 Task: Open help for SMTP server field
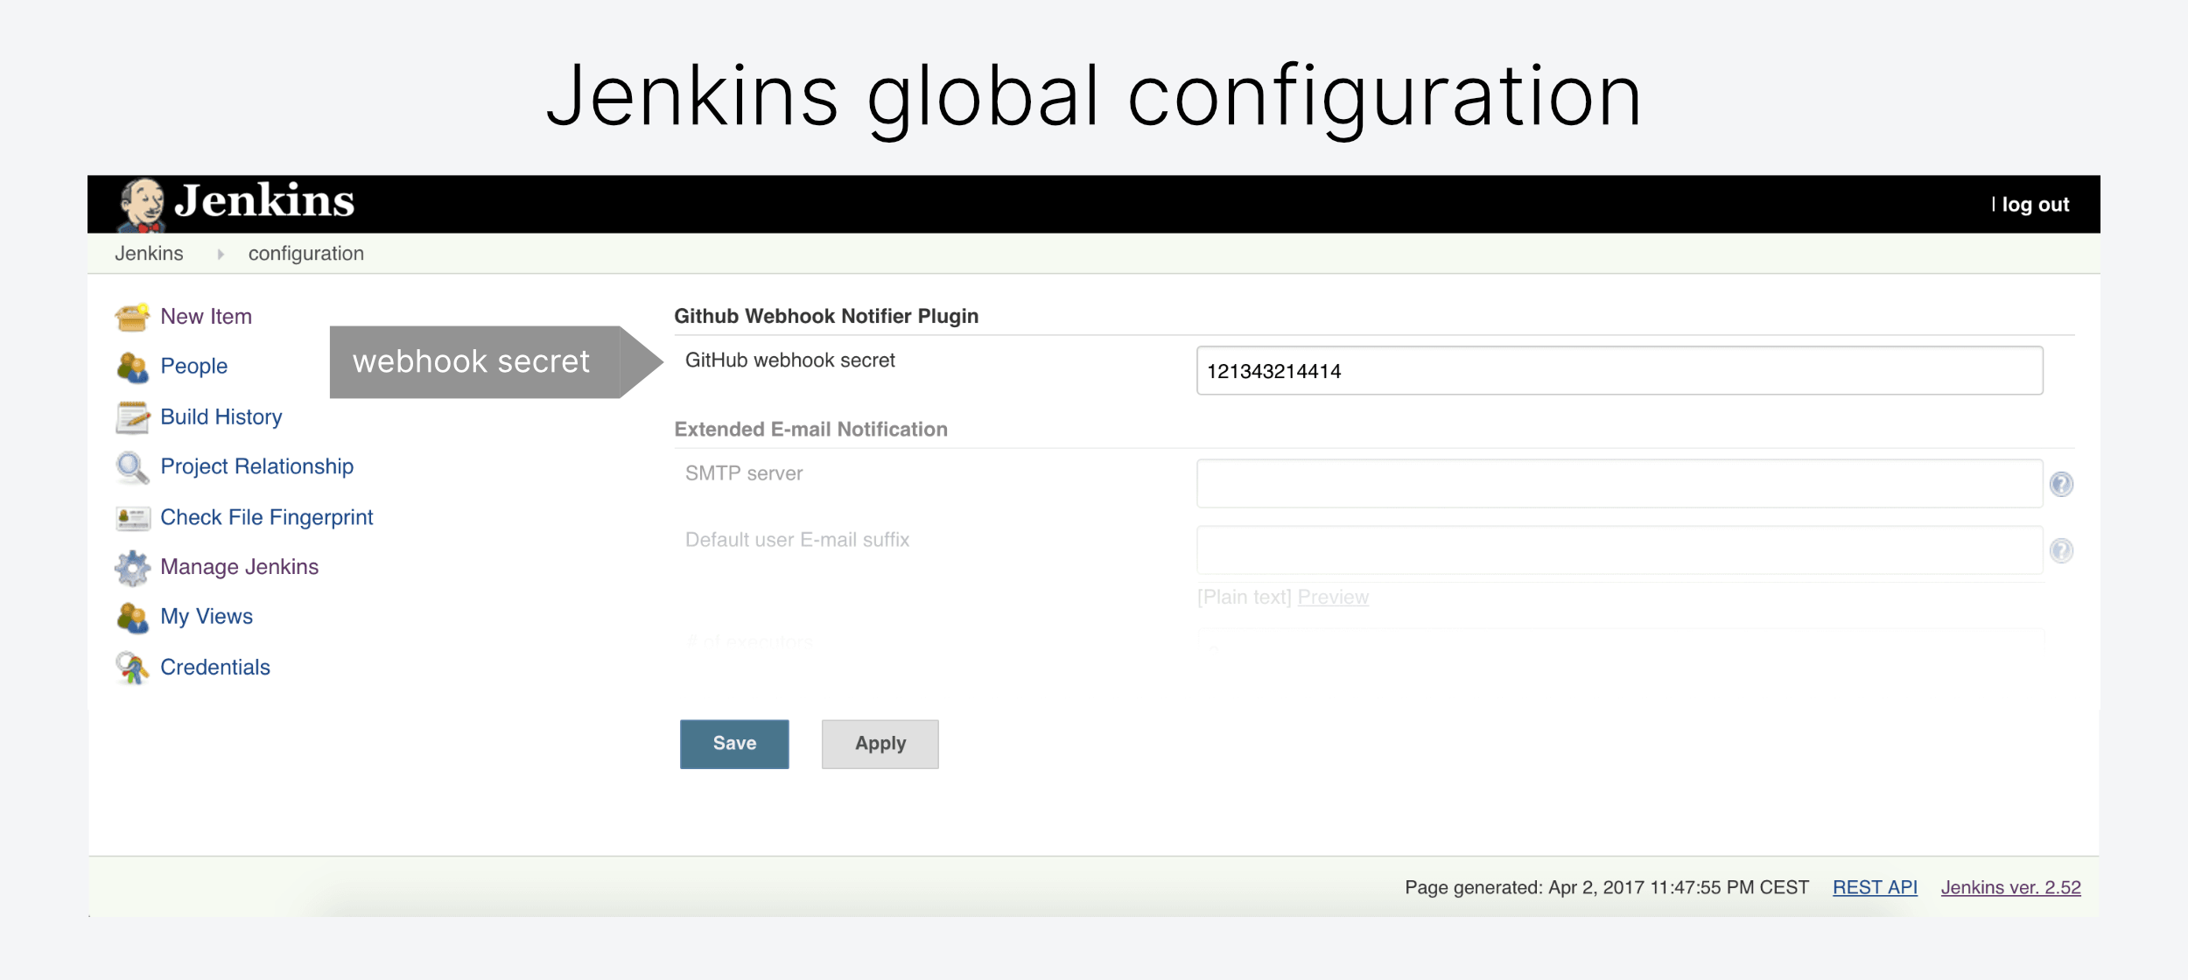(x=2061, y=484)
